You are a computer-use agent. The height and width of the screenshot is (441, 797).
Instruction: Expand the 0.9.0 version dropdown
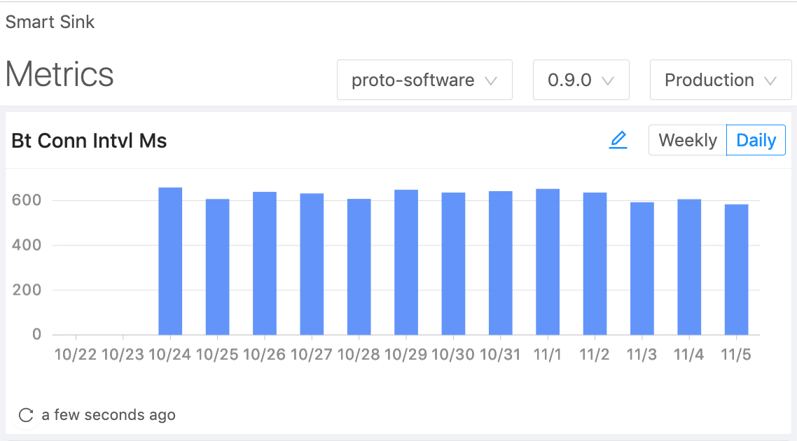(x=581, y=80)
